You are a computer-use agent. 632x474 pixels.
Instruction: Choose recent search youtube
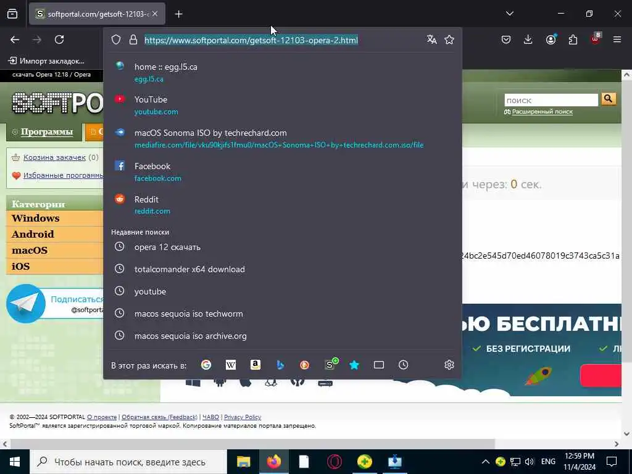pos(283,291)
